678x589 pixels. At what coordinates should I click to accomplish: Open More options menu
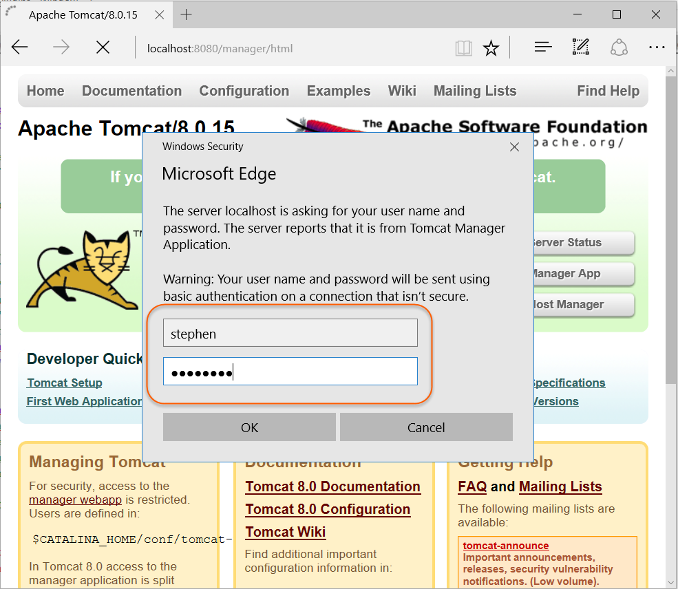[656, 47]
